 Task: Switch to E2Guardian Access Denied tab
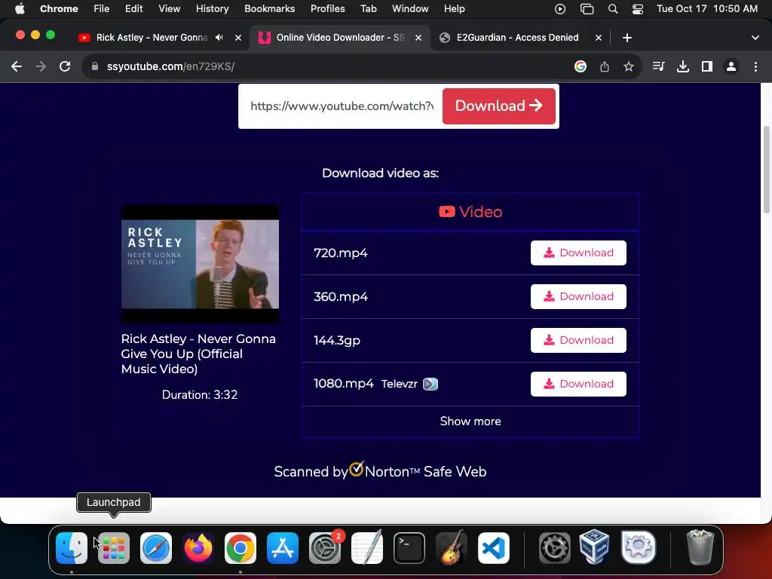[517, 38]
